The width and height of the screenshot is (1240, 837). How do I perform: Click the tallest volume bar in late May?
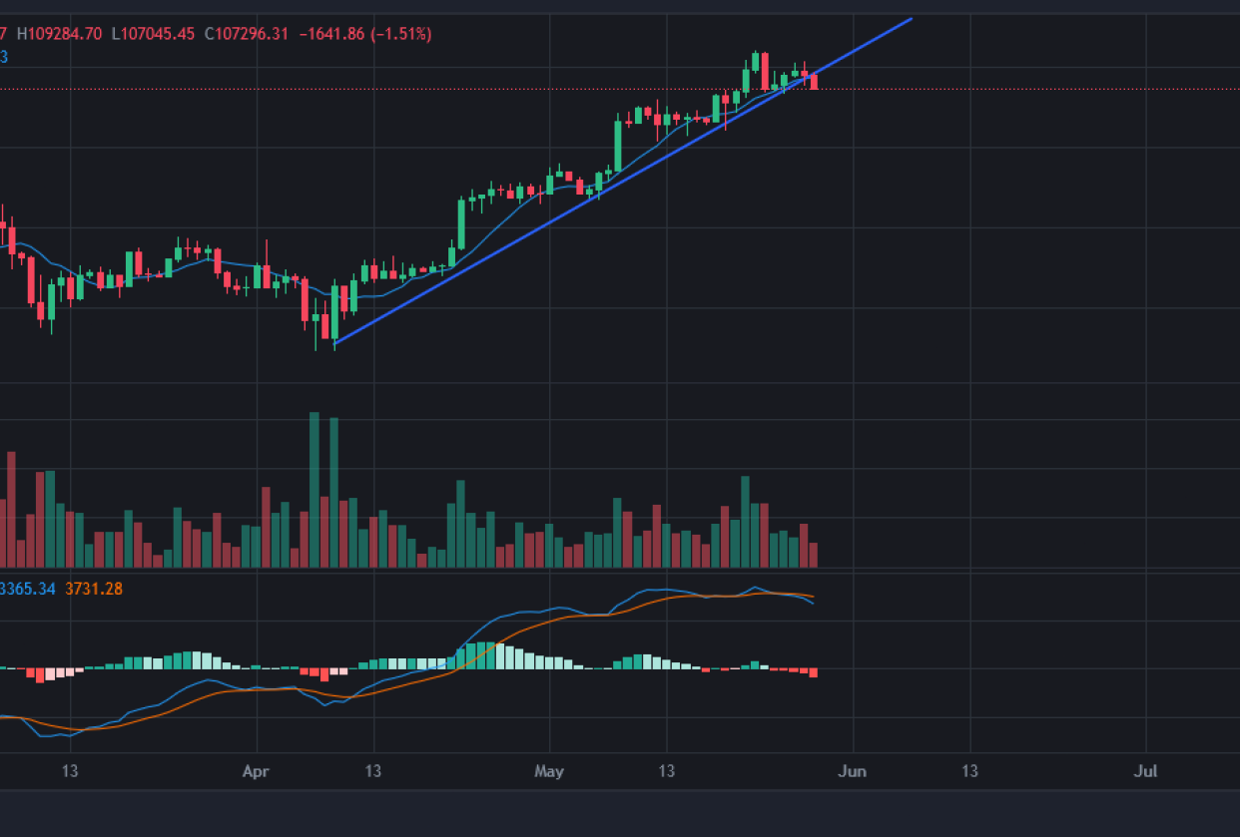[745, 521]
